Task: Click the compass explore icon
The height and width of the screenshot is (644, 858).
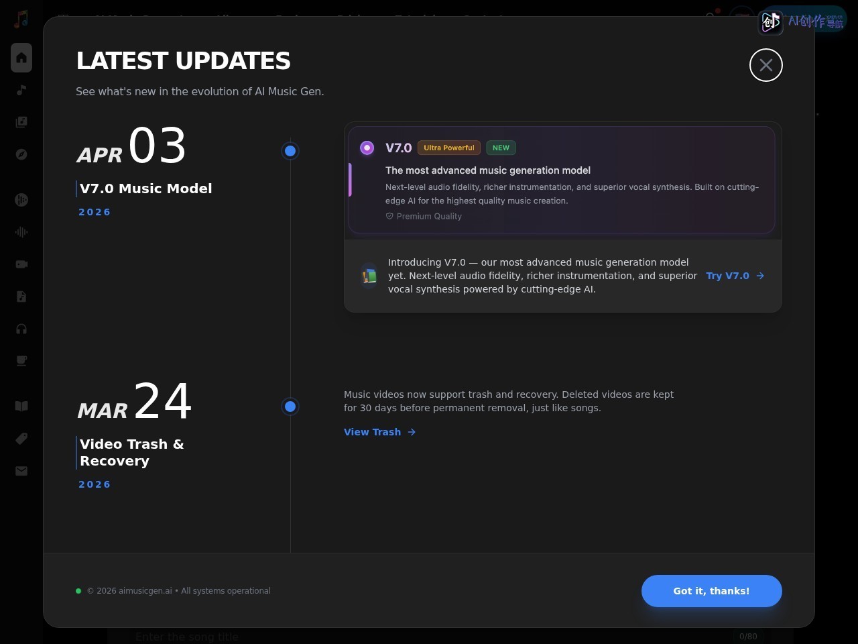Action: [x=21, y=154]
